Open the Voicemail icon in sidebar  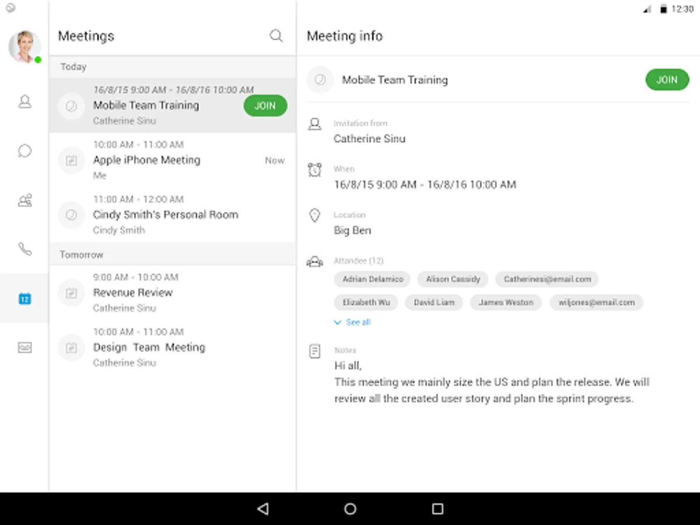tap(24, 348)
